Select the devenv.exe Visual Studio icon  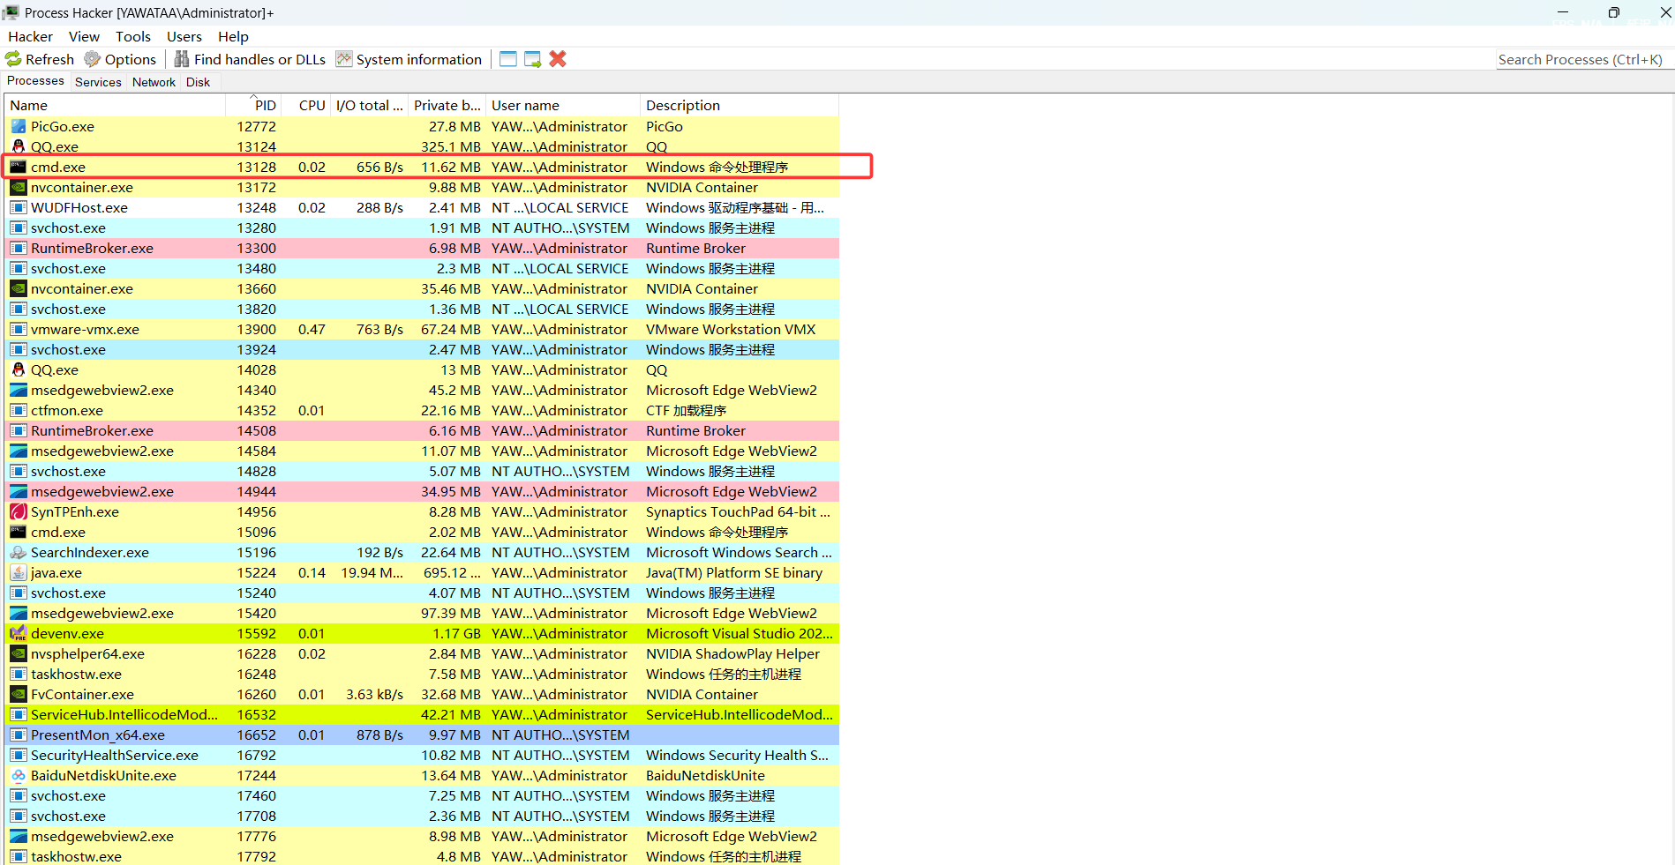[x=19, y=633]
